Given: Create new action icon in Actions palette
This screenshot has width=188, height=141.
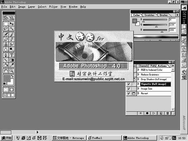Looking at the screenshot, I should 161,113.
